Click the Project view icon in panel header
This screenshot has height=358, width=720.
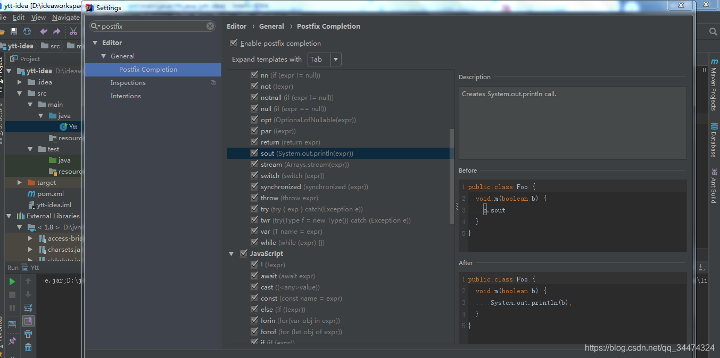coord(13,59)
